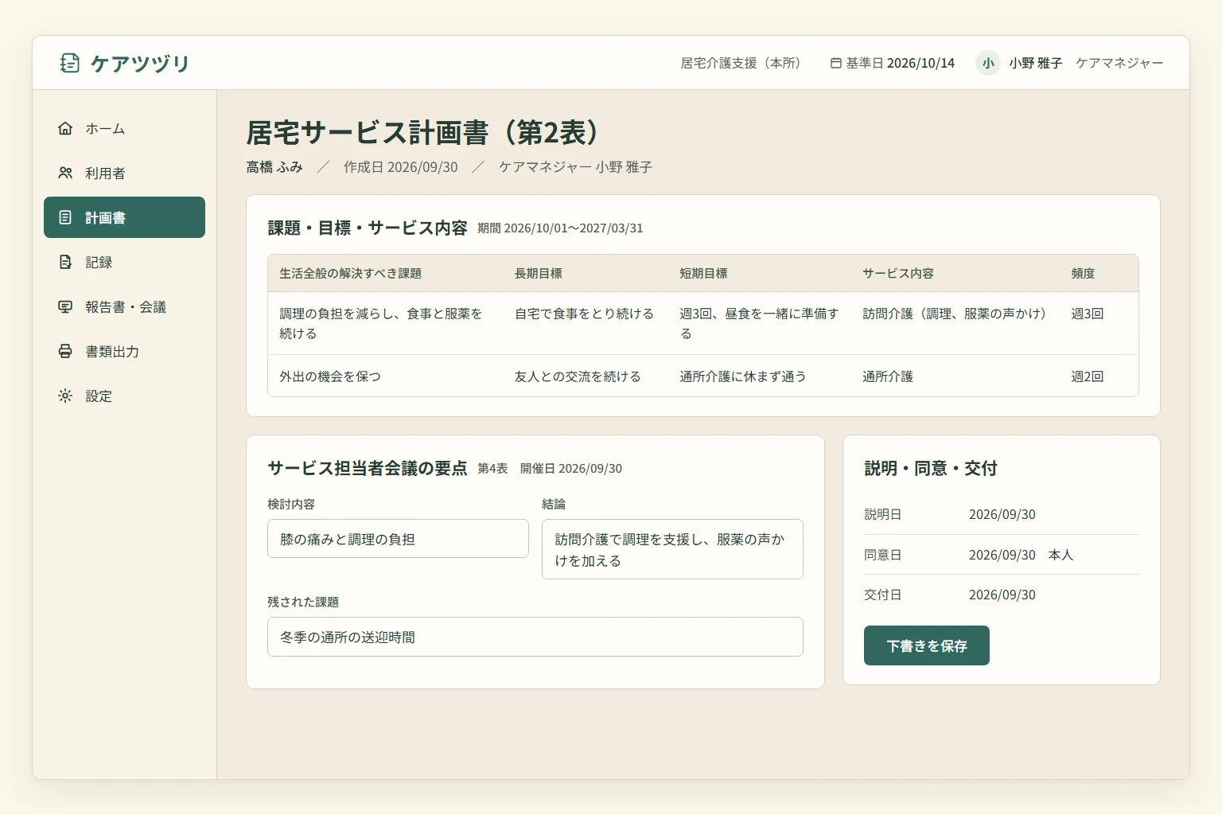
Task: Click the 作成日 2026/09/30 text
Action: (401, 167)
